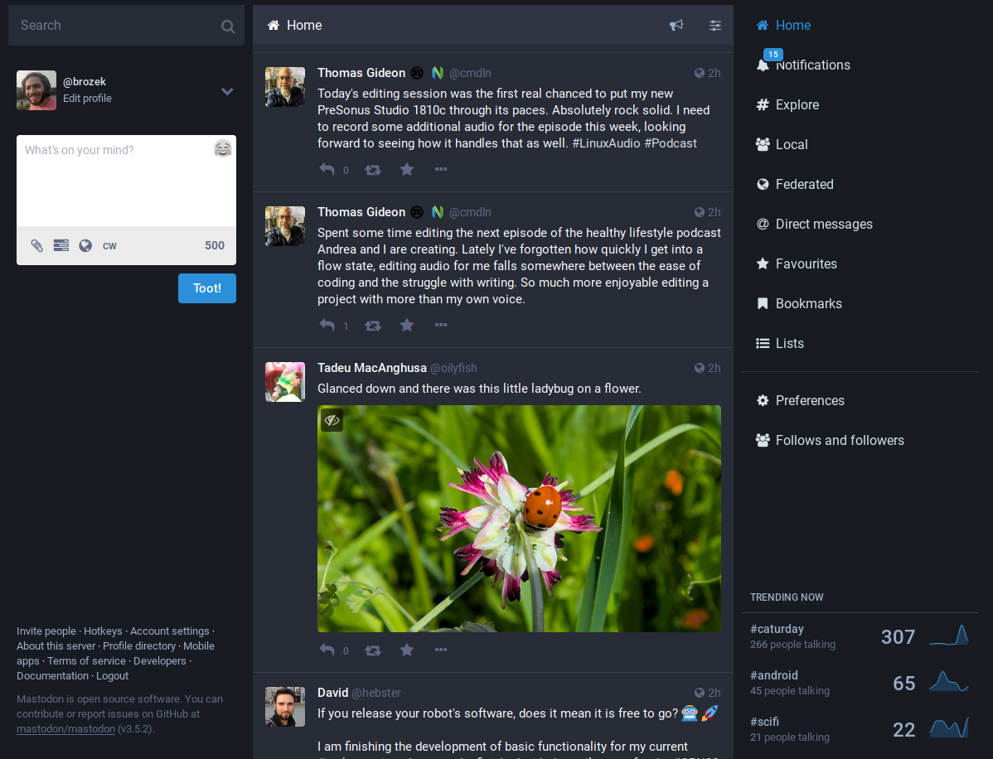Click the add poll icon in composer
Viewport: 993px width, 759px height.
[61, 245]
